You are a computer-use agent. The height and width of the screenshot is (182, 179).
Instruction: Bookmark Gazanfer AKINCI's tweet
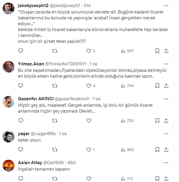pos(157,120)
